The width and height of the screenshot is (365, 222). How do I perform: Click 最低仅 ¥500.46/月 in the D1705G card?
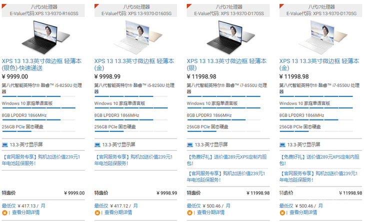[x=301, y=206]
